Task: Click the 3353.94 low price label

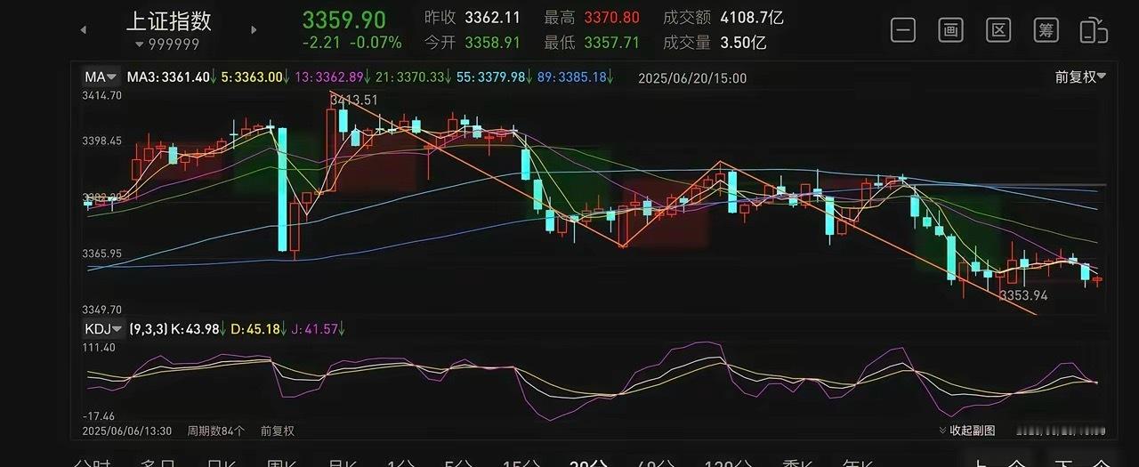Action: [1023, 295]
